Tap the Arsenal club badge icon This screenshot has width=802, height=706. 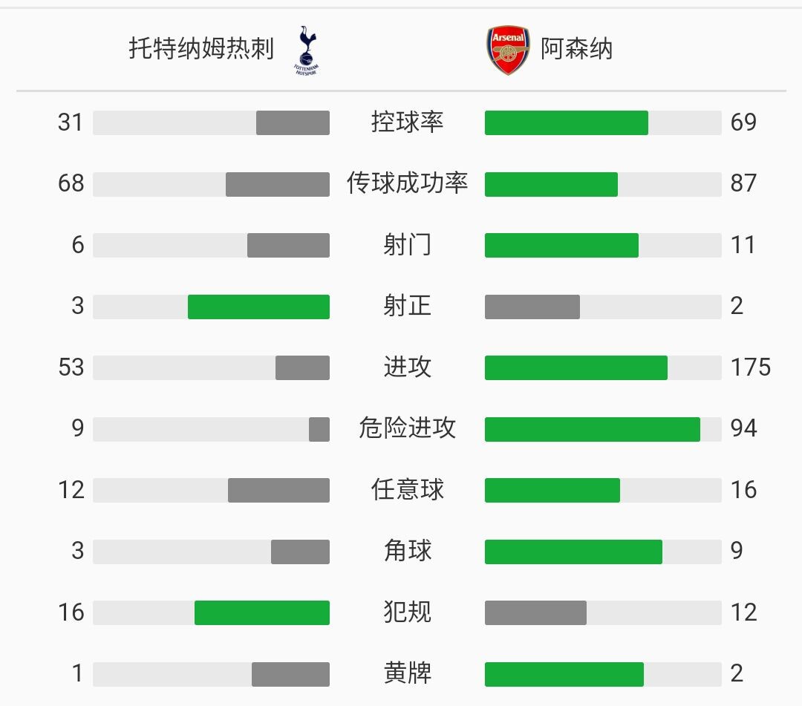[x=507, y=50]
